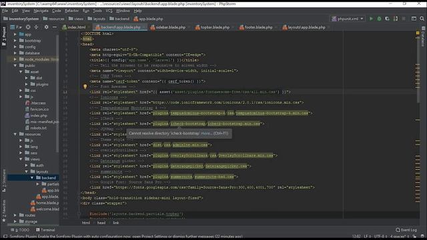
Task: Click the locate current file target icon
Action: pyautogui.click(x=28, y=27)
